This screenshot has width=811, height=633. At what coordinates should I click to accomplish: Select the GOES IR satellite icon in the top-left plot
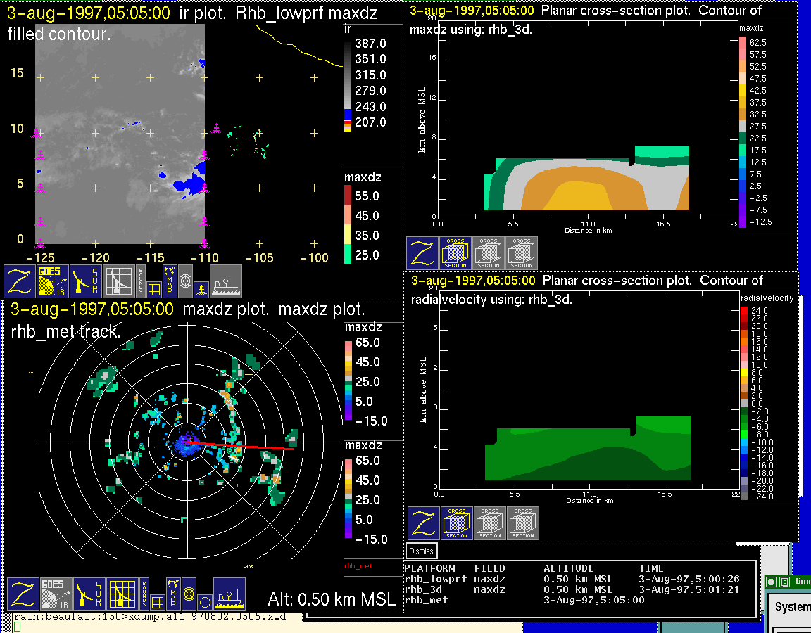point(53,281)
